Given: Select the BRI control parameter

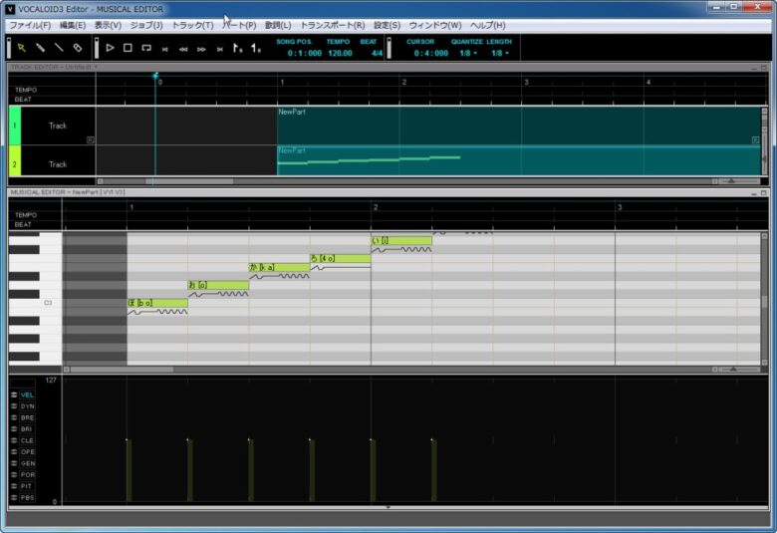Looking at the screenshot, I should [27, 428].
